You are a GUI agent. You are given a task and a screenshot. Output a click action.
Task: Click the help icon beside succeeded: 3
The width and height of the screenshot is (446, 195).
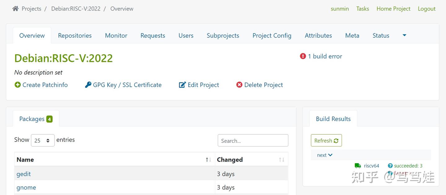390,166
